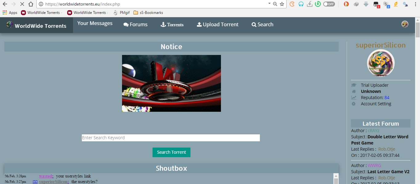Open the Chrome three-dot menu
Image resolution: width=420 pixels, height=184 pixels.
point(415,4)
